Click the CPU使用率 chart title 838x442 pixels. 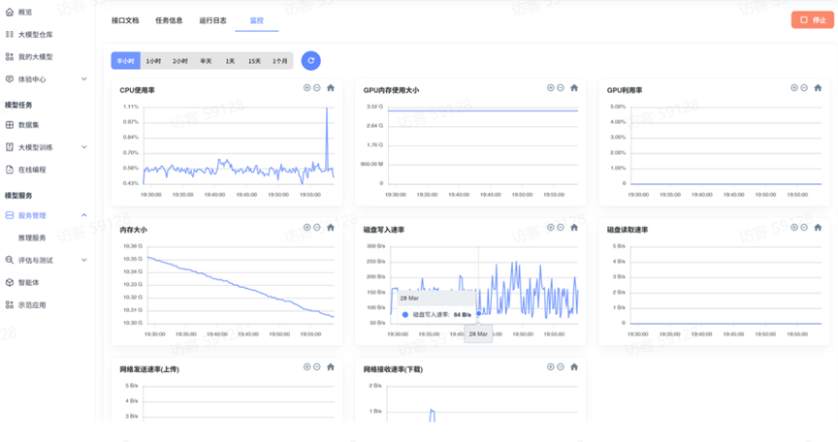tap(138, 90)
